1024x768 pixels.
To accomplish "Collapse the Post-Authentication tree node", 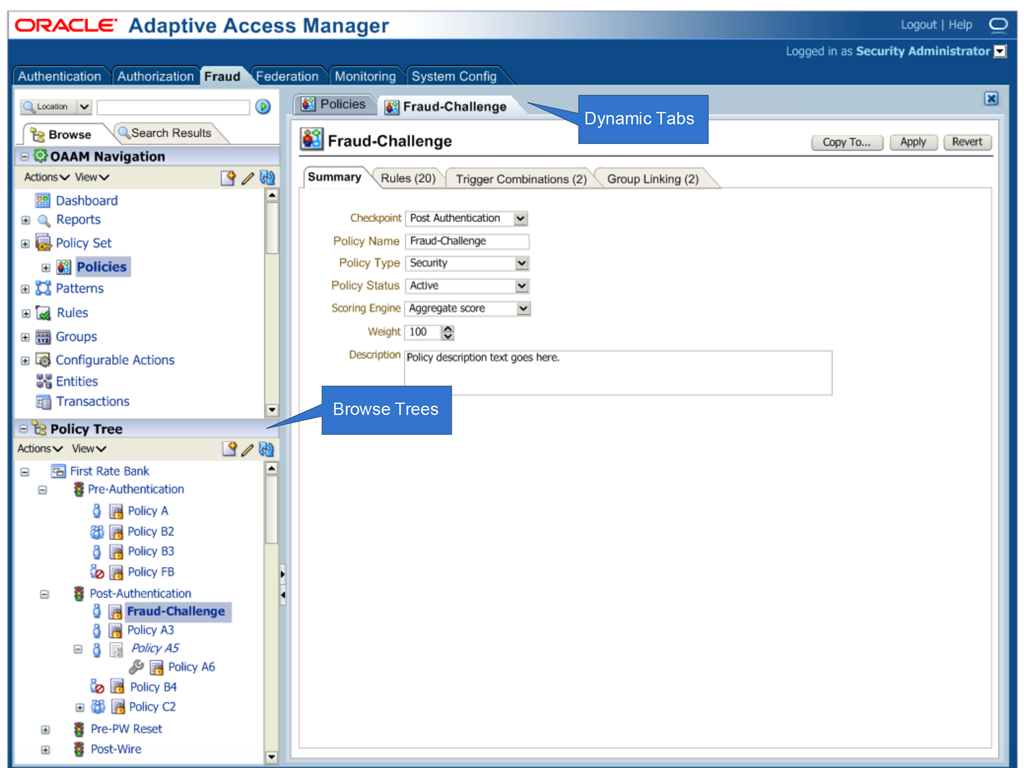I will [x=44, y=594].
